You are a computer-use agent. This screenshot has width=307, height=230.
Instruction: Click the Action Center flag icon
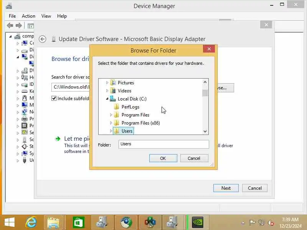[x=252, y=223]
